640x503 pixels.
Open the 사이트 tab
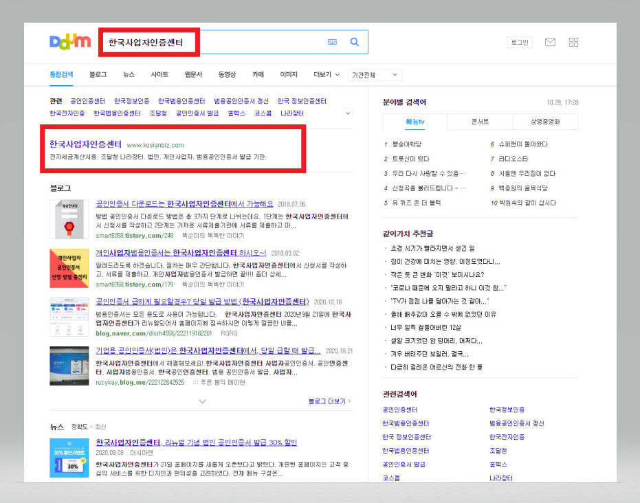point(159,75)
